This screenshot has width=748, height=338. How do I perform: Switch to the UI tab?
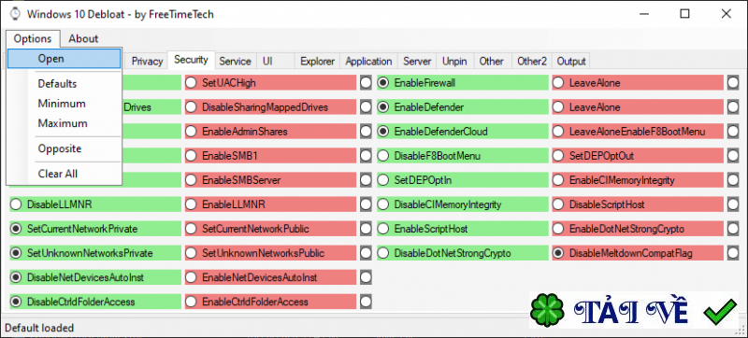[276, 62]
